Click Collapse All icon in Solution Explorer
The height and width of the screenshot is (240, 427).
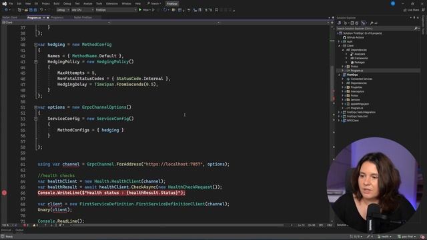pos(352,23)
